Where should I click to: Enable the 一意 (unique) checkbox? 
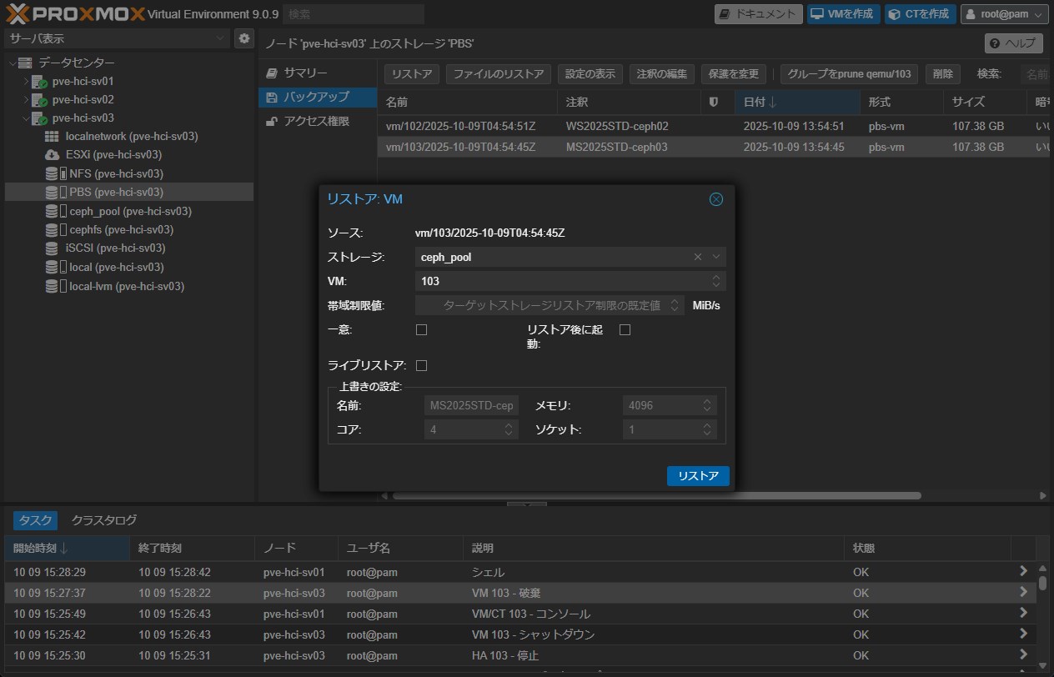point(421,330)
